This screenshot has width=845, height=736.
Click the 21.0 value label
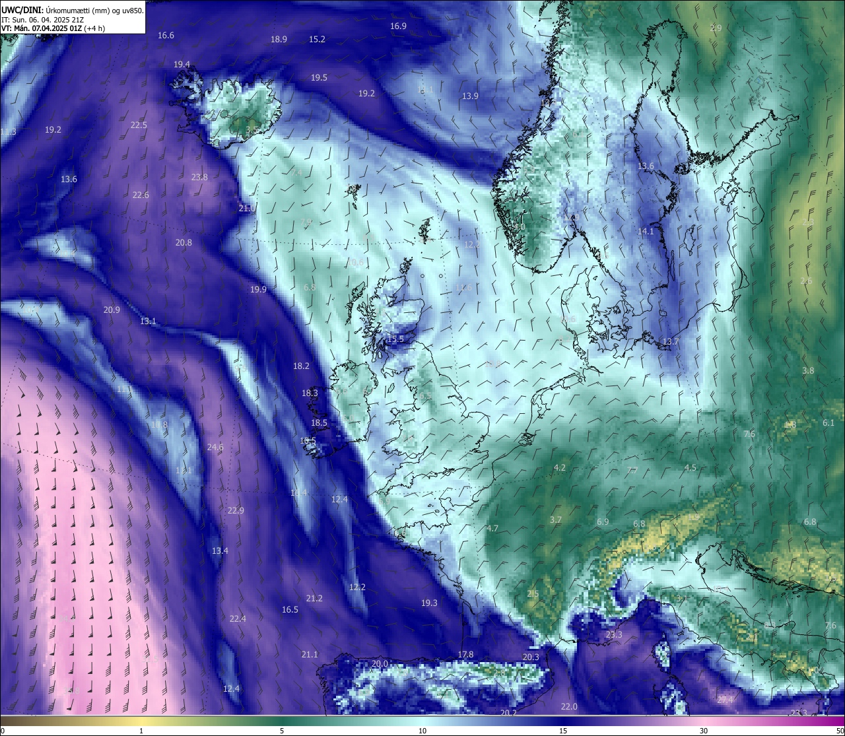click(x=247, y=209)
